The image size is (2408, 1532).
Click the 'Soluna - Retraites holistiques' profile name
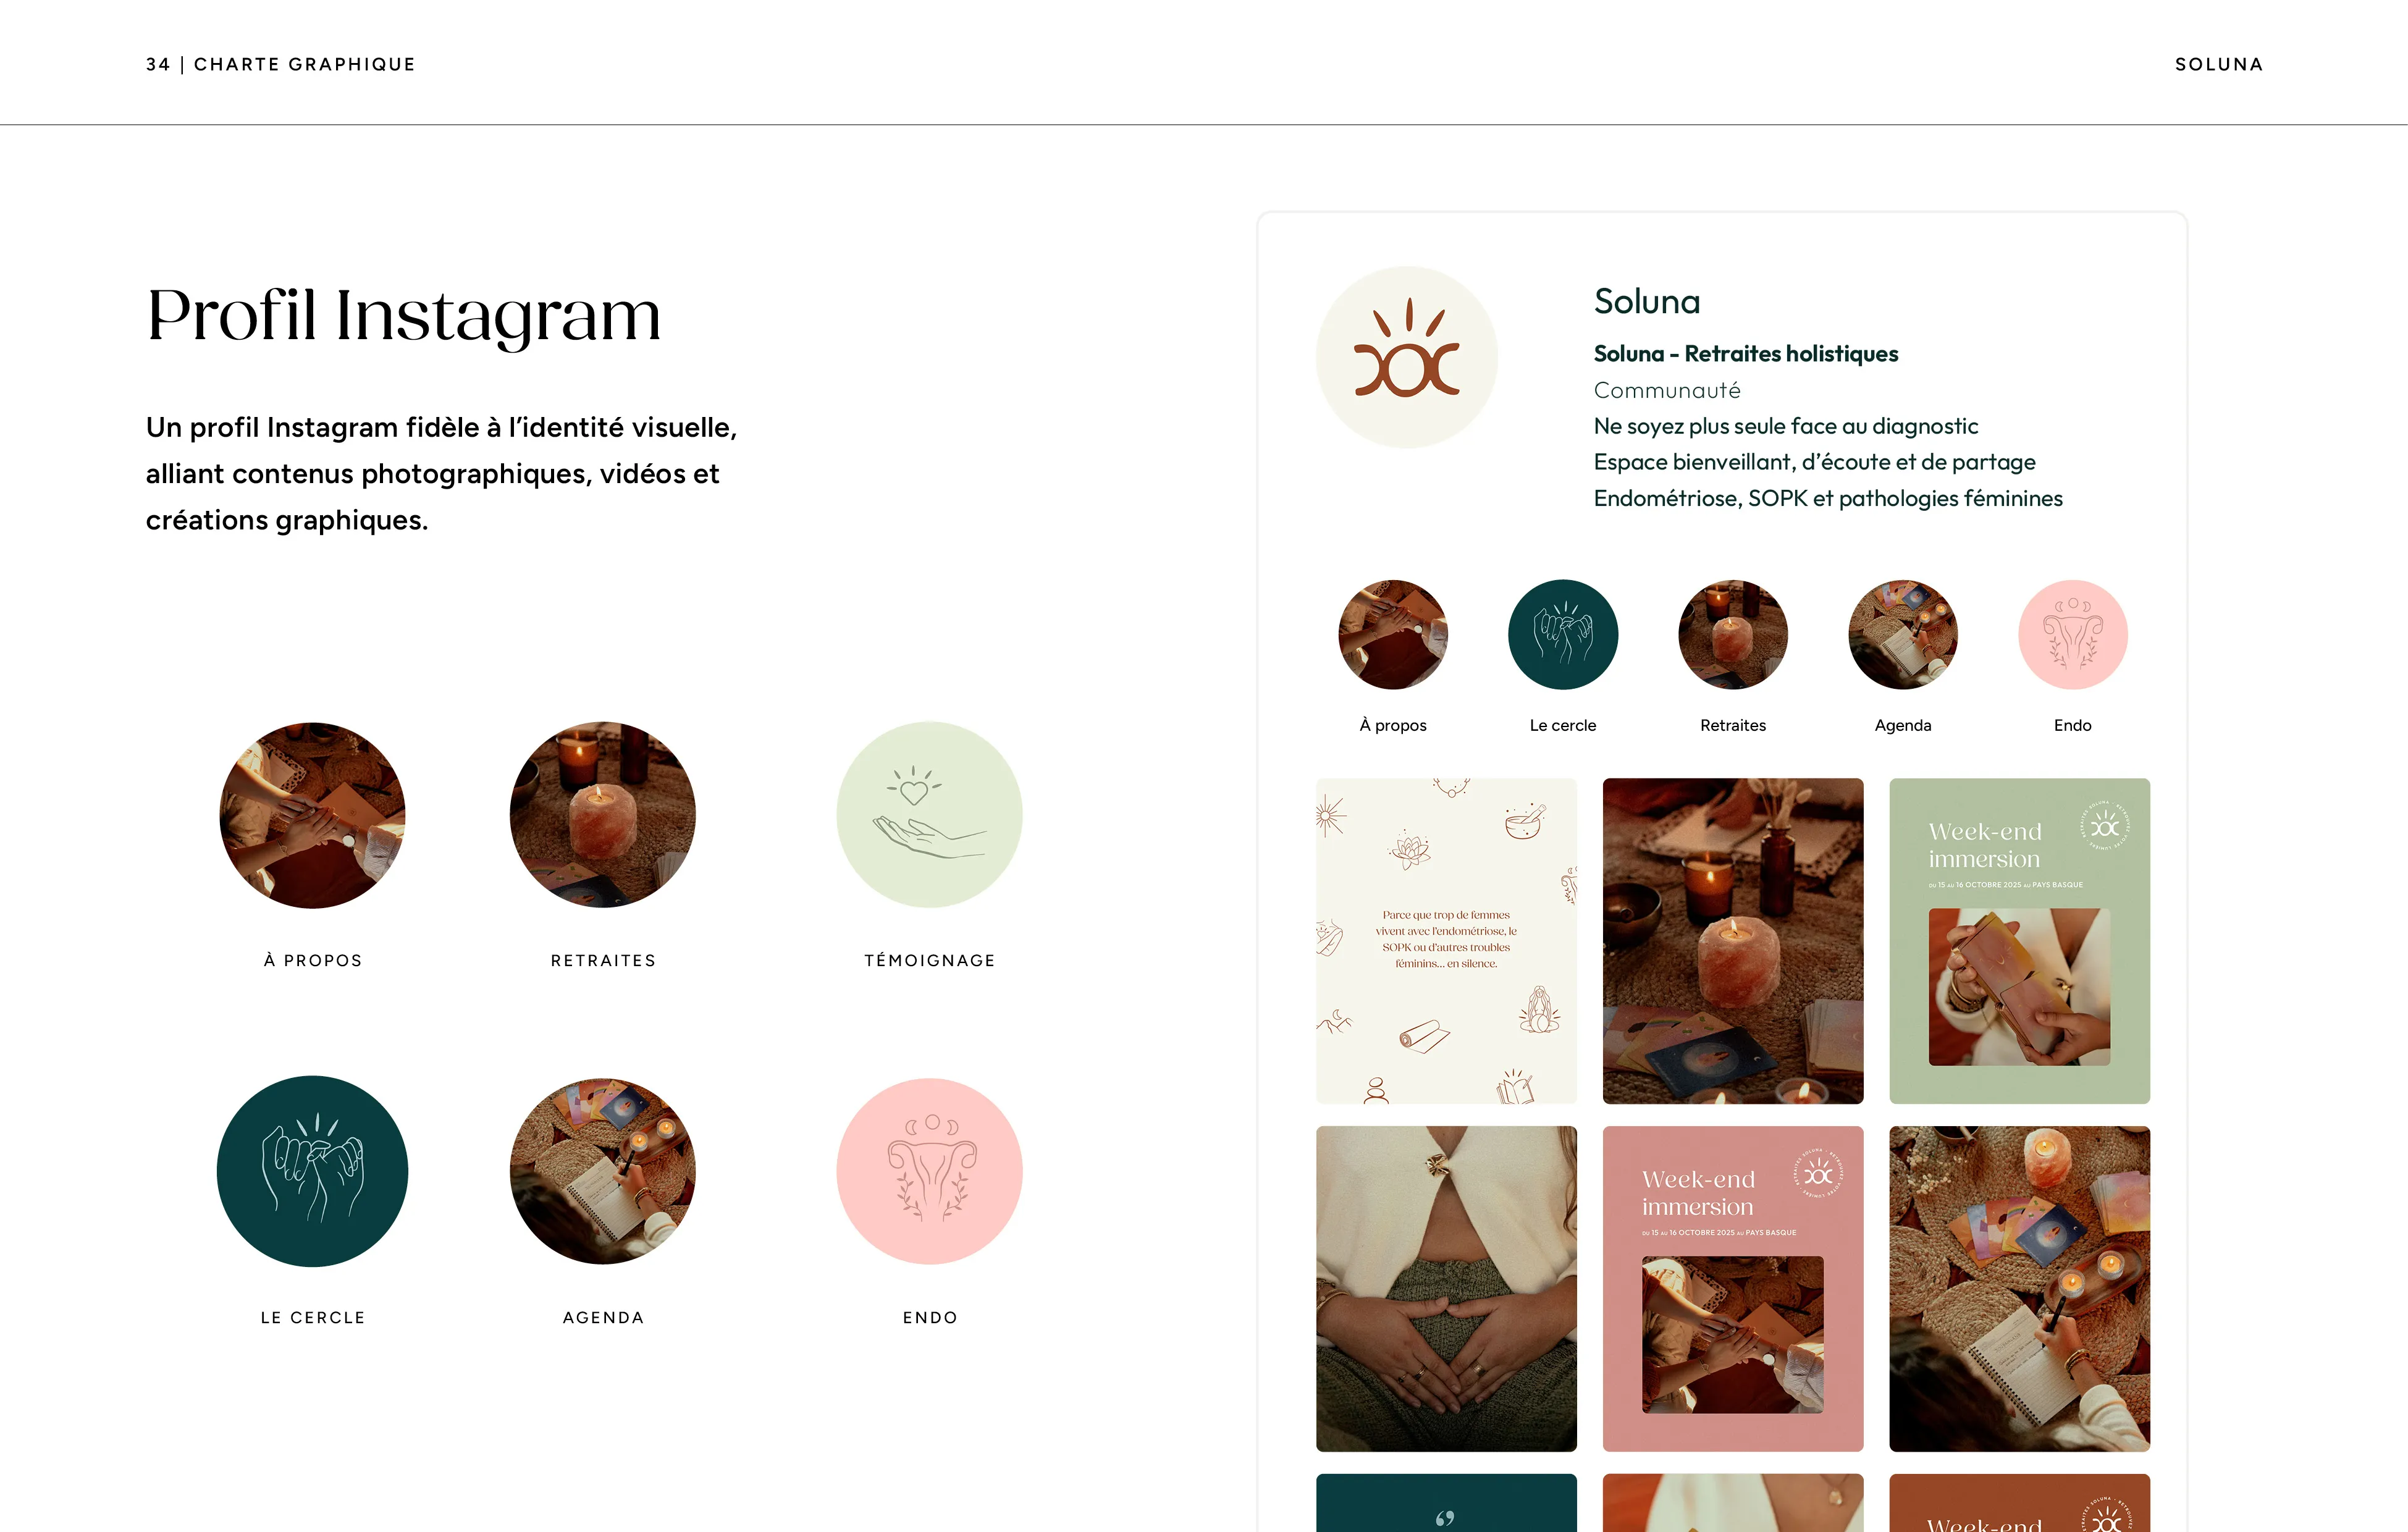click(x=1745, y=354)
